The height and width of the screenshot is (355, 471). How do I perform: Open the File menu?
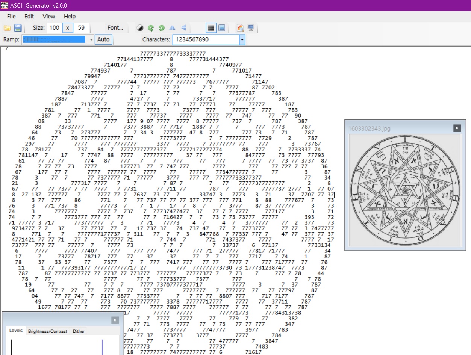point(11,16)
